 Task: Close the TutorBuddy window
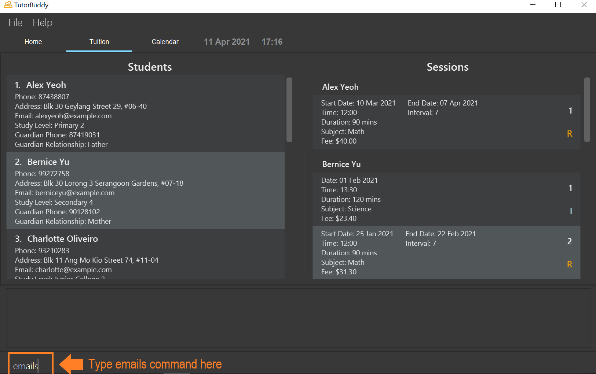click(x=584, y=5)
